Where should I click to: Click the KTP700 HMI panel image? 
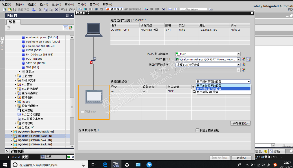click(94, 97)
